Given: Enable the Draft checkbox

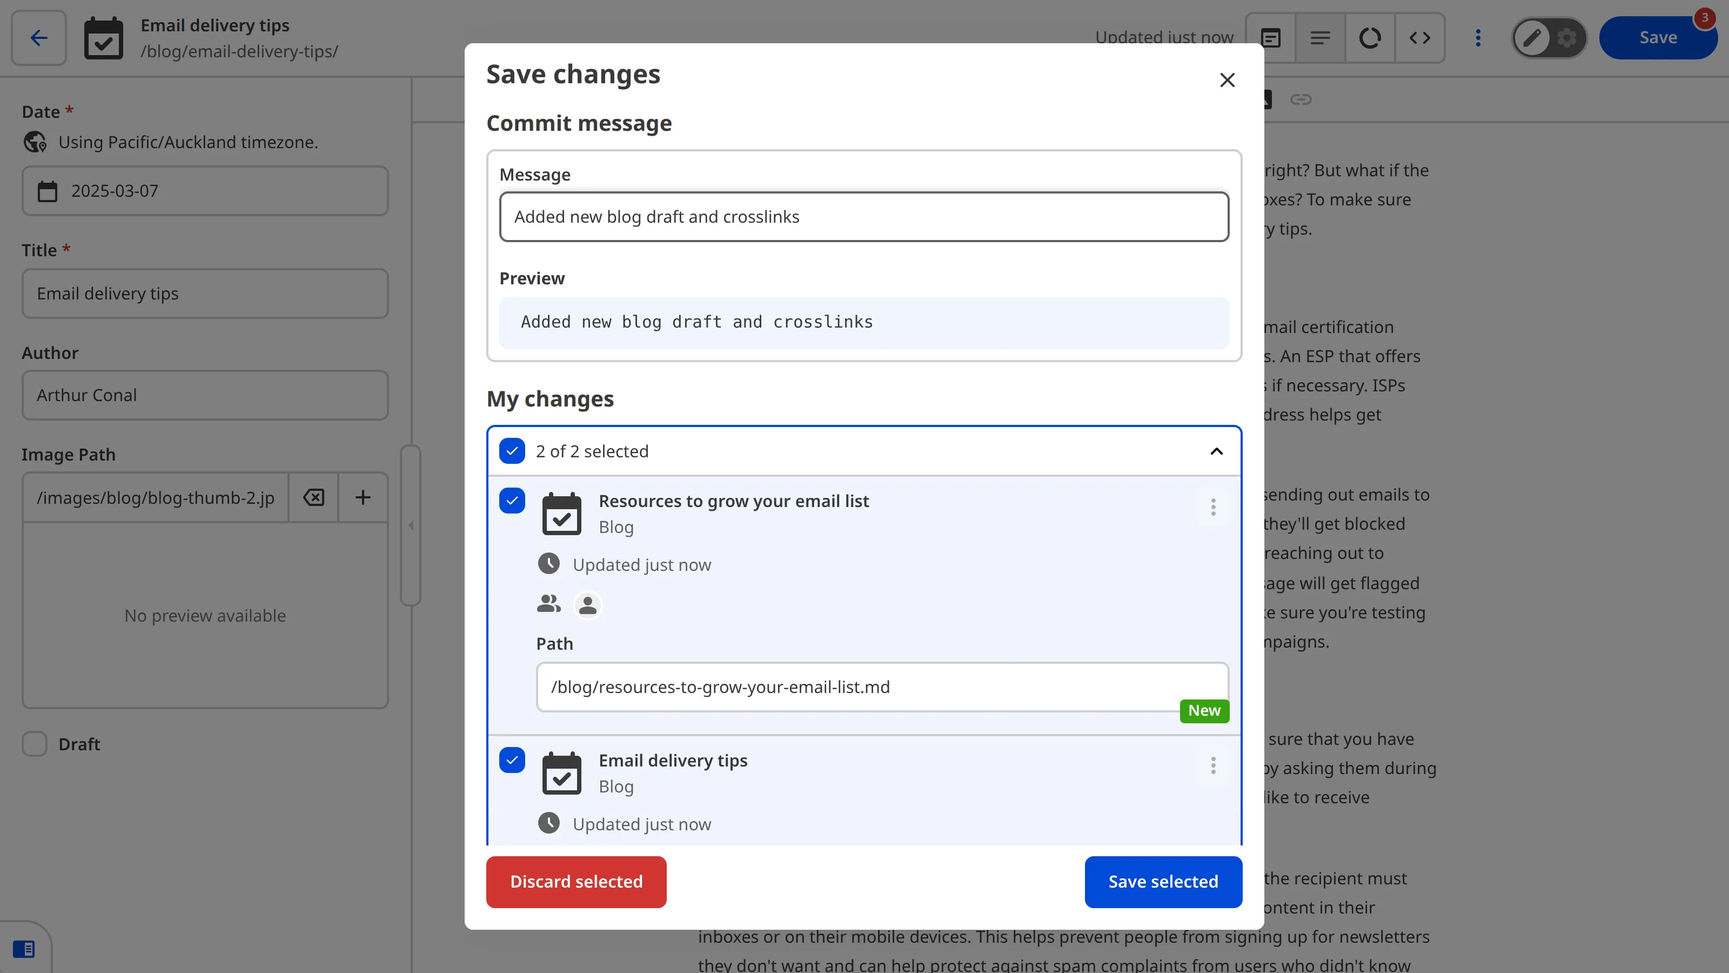Looking at the screenshot, I should click(x=34, y=744).
